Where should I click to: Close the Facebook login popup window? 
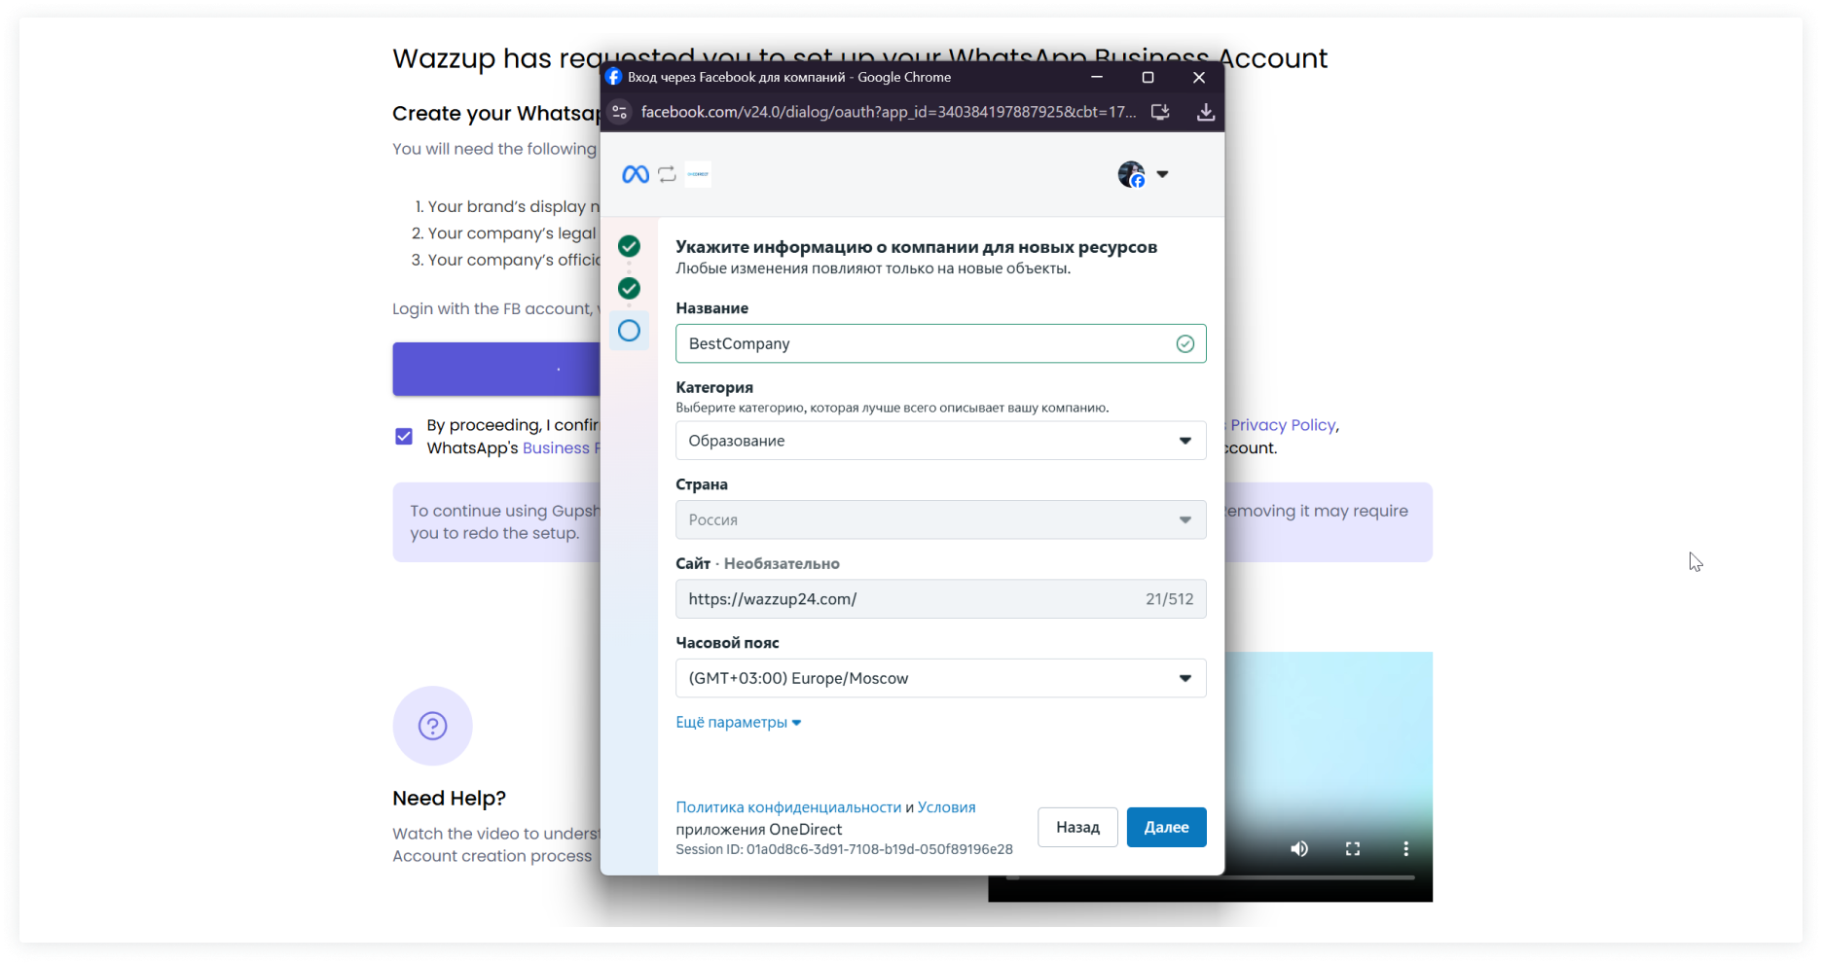point(1199,77)
